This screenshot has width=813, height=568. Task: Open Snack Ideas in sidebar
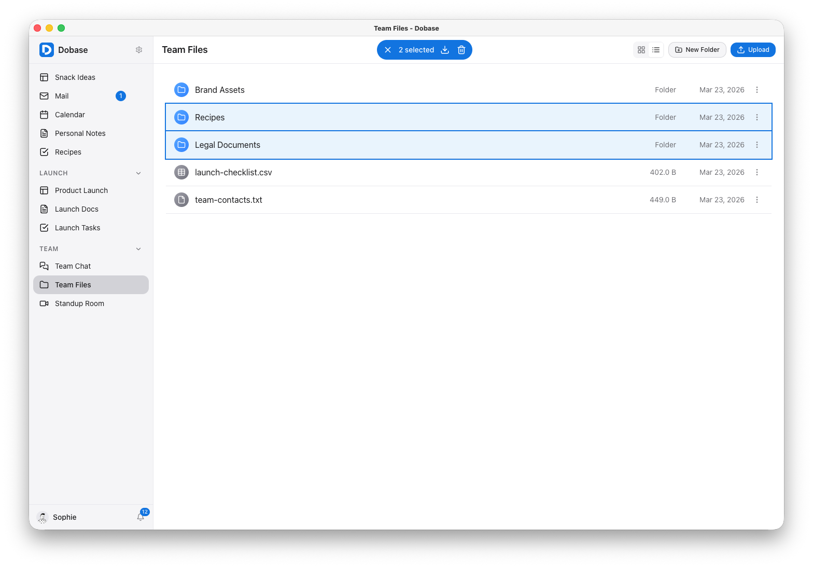(91, 77)
